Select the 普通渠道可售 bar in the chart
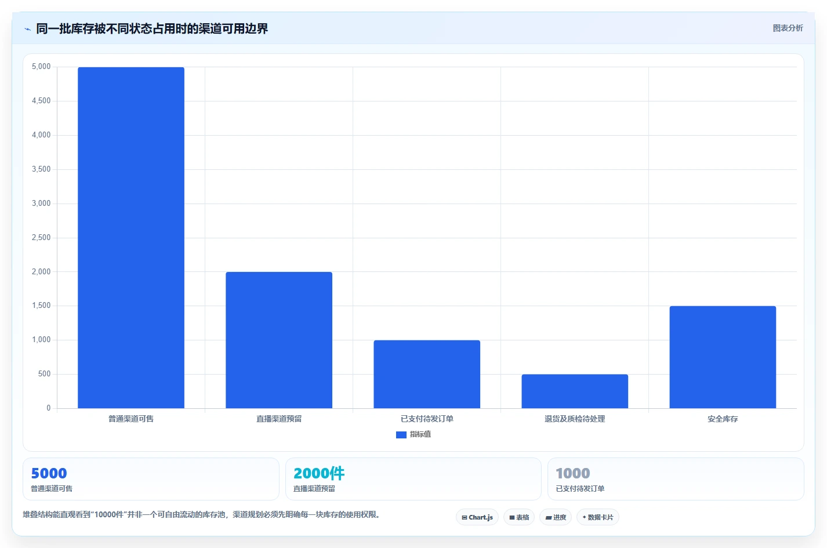This screenshot has width=827, height=548. (131, 238)
